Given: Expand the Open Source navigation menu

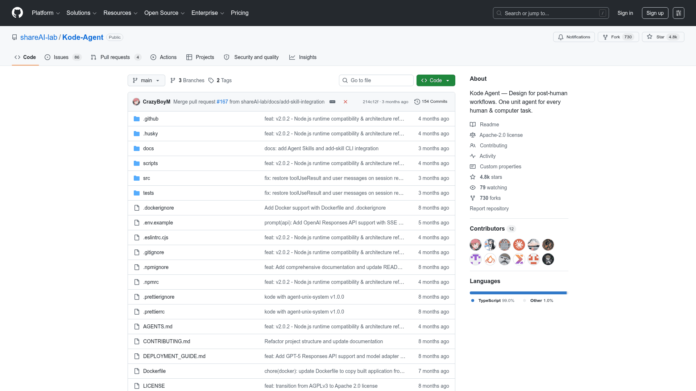Looking at the screenshot, I should point(164,13).
